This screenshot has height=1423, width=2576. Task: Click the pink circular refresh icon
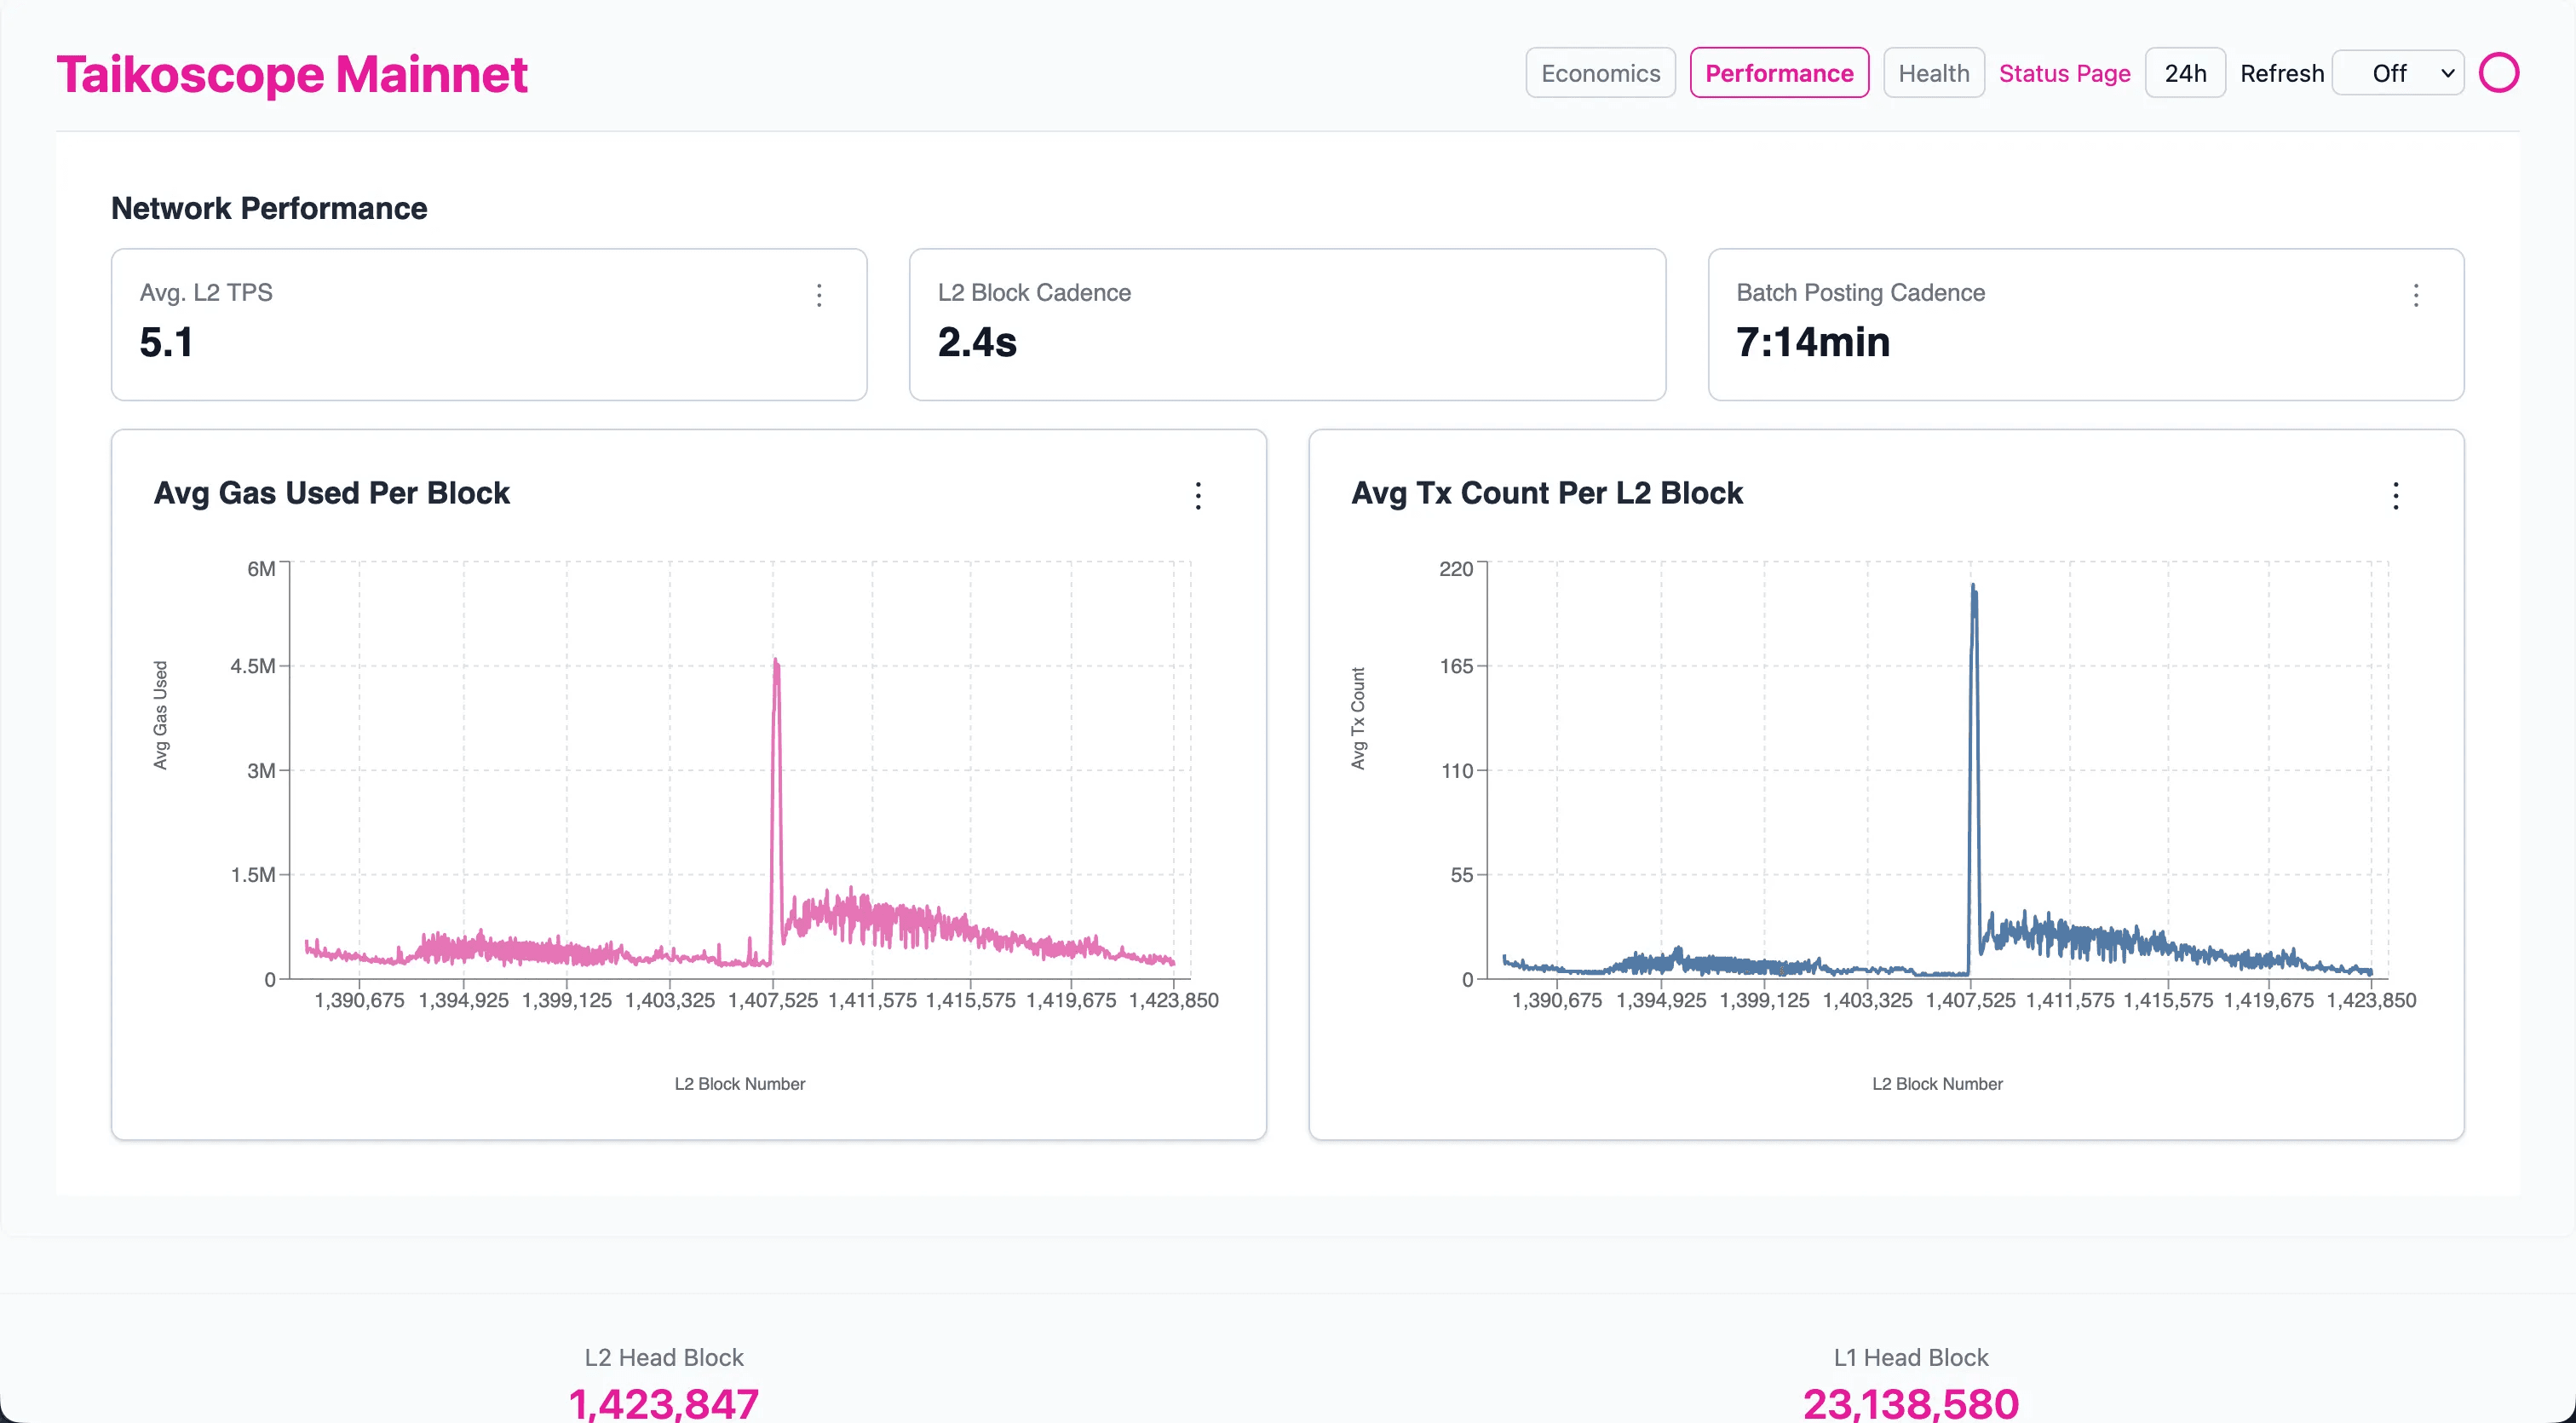tap(2498, 73)
